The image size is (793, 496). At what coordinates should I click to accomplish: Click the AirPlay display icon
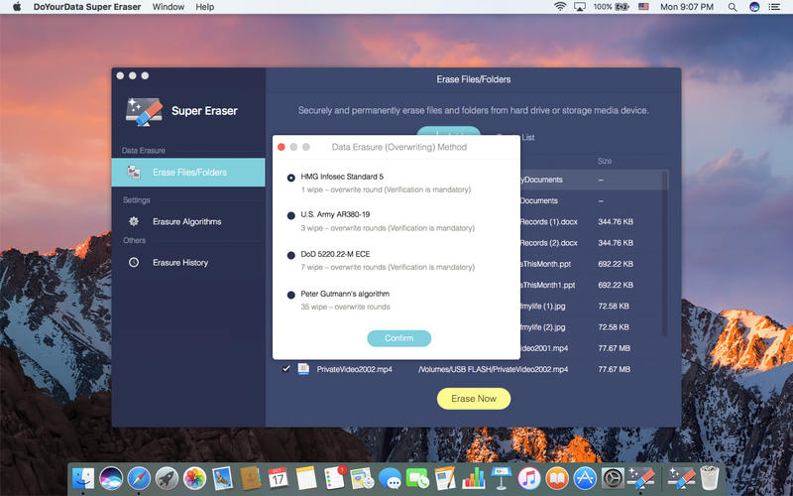580,7
